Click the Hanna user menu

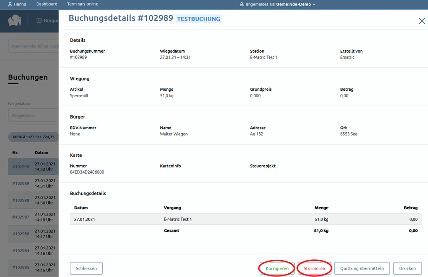click(17, 4)
